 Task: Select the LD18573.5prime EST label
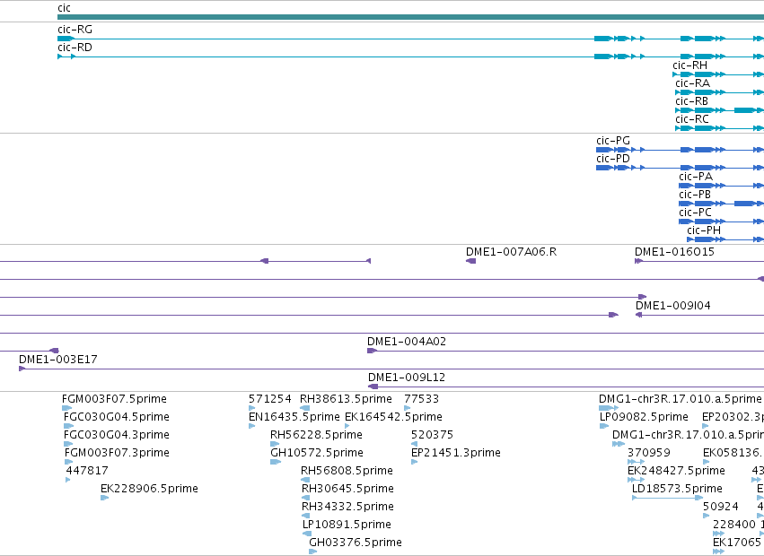tap(677, 489)
